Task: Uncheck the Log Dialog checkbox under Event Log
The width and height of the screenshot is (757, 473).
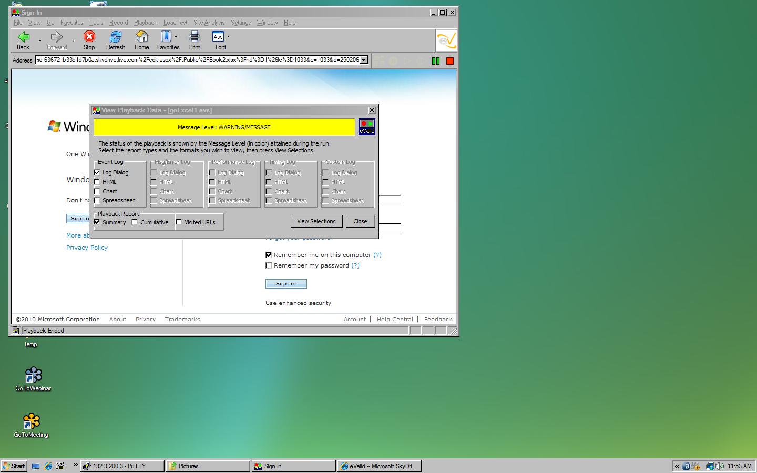Action: (97, 172)
